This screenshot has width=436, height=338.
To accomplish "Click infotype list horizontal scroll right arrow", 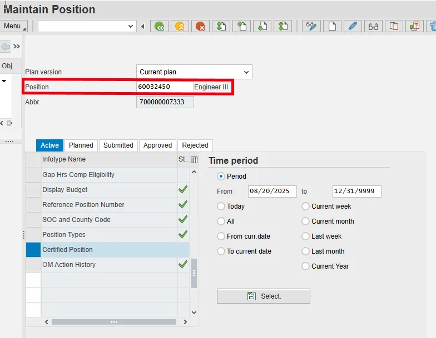I will pos(185,322).
